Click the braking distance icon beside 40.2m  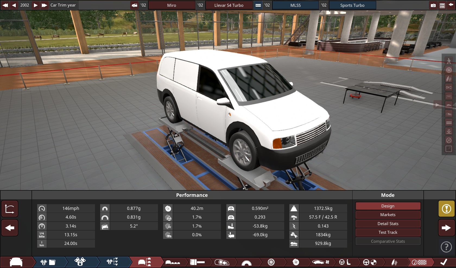click(168, 209)
